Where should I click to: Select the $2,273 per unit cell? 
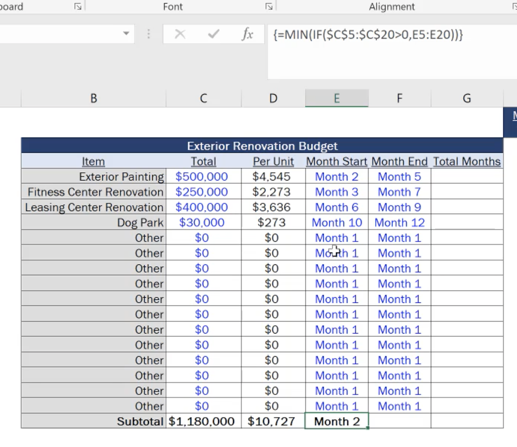click(273, 192)
